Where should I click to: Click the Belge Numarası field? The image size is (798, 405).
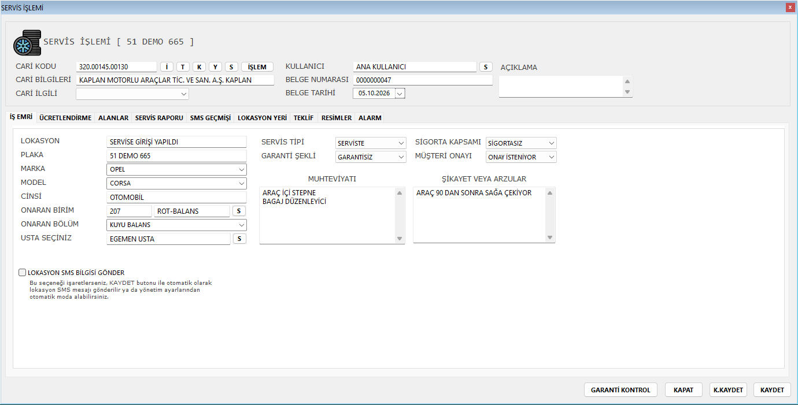pyautogui.click(x=423, y=80)
